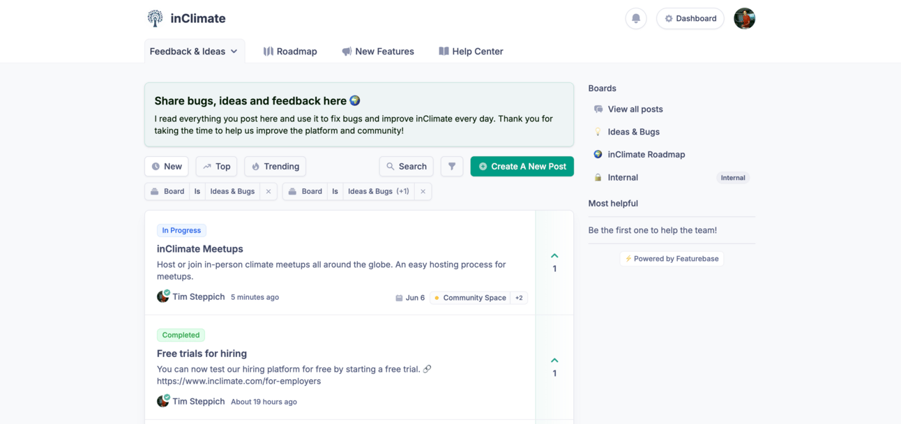The width and height of the screenshot is (901, 424).
Task: Show the +2 additional tags
Action: [x=519, y=298]
